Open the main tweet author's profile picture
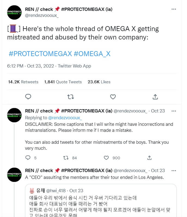Viewport: 187px width, 217px height. (14, 12)
